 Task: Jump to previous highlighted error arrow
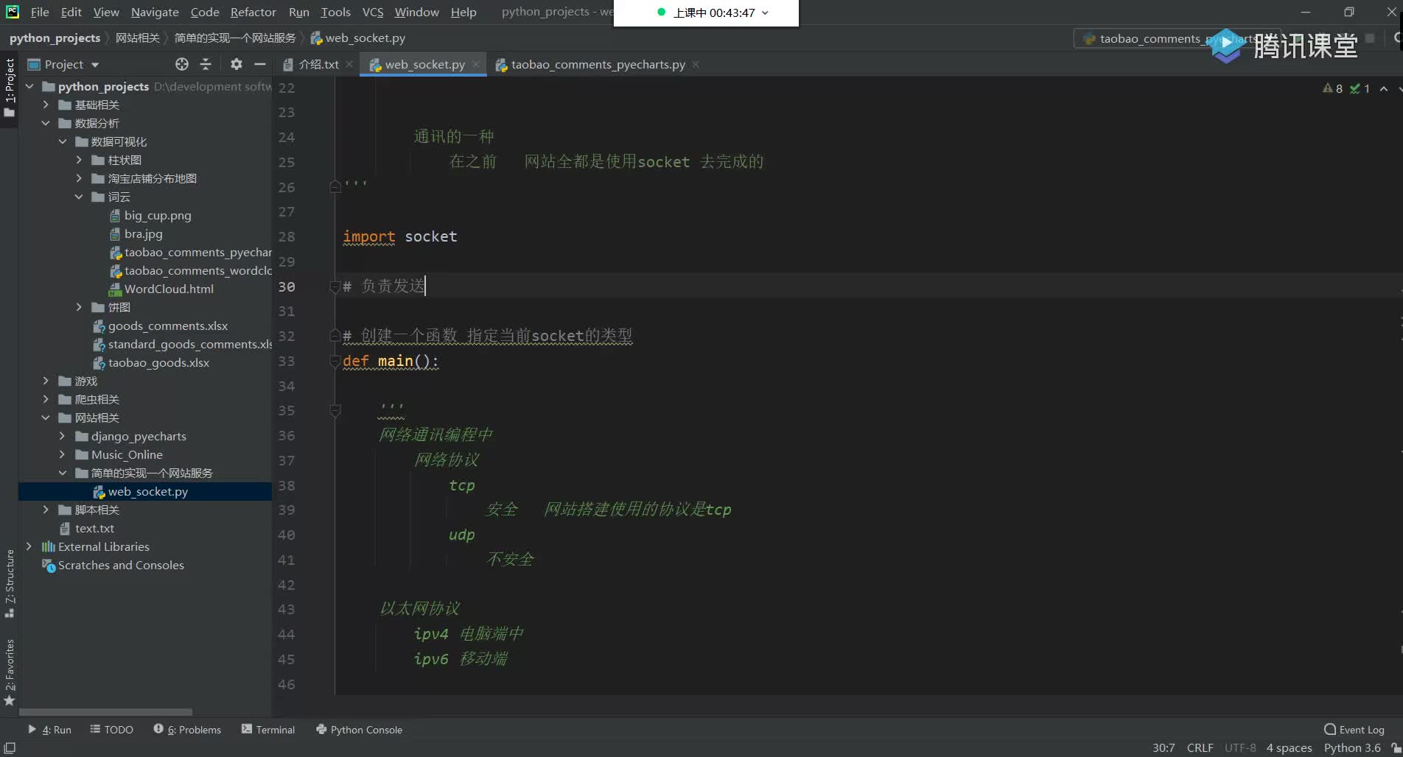1384,88
